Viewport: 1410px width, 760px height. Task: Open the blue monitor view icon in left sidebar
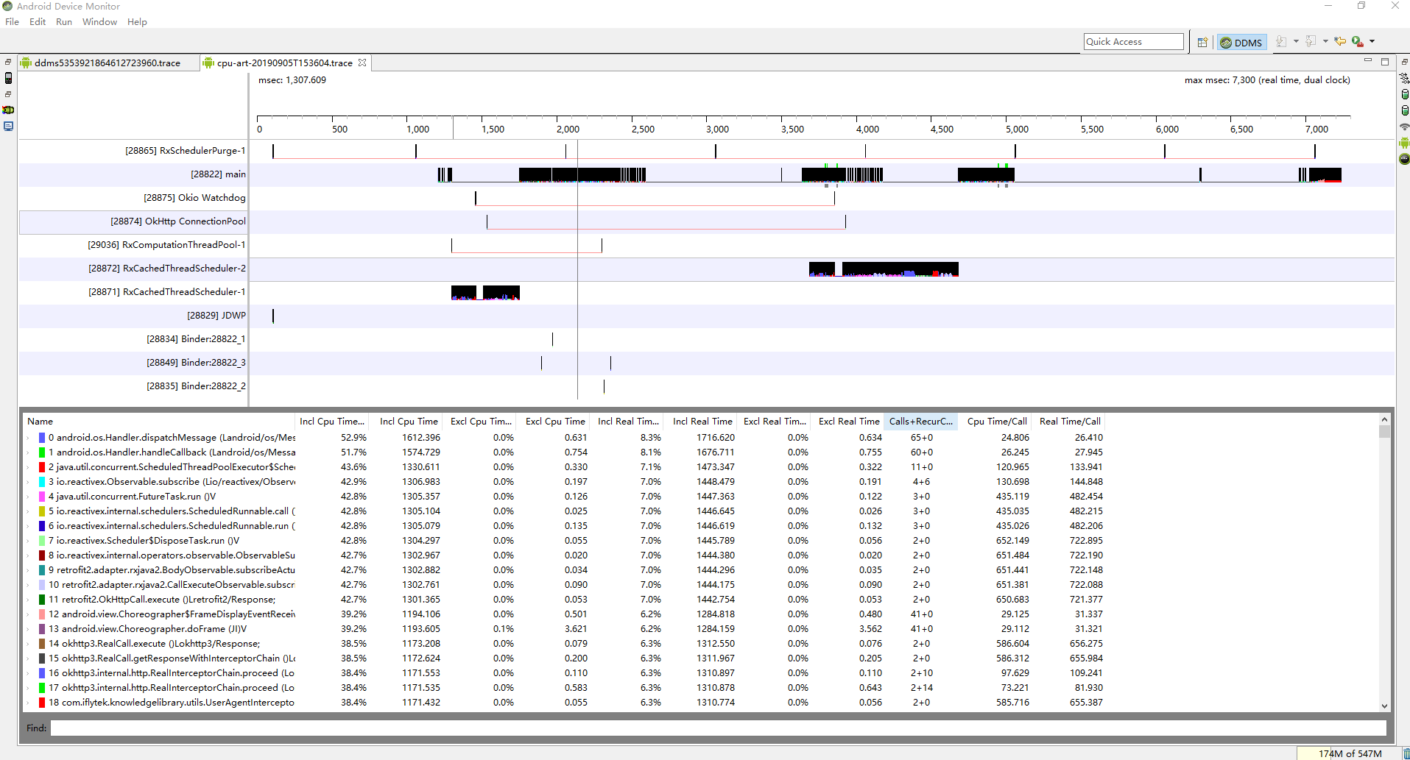click(x=8, y=127)
